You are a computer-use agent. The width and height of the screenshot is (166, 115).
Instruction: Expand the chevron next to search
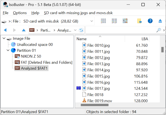164,30
